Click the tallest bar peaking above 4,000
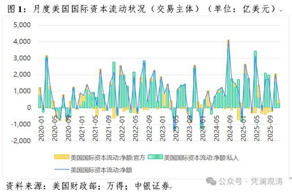The width and height of the screenshot is (292, 193). coord(228,74)
